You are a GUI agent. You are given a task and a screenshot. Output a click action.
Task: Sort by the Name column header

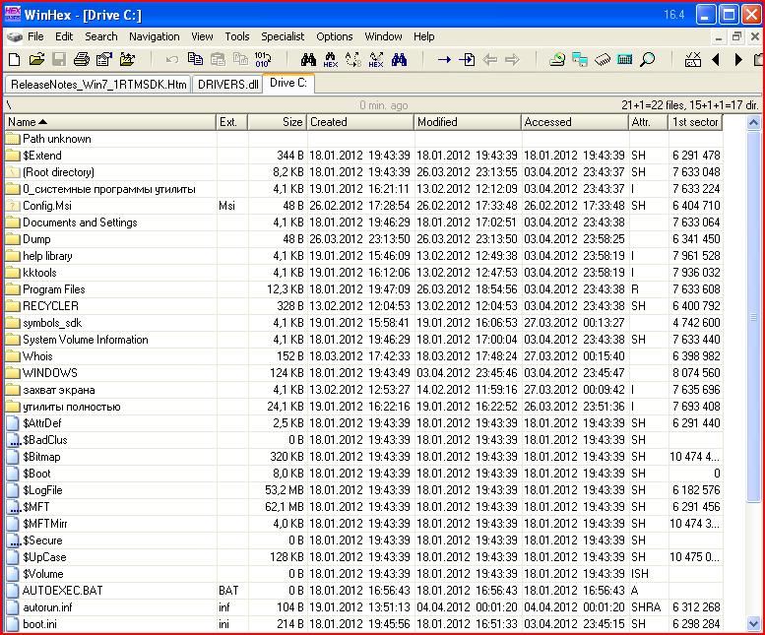[x=110, y=122]
